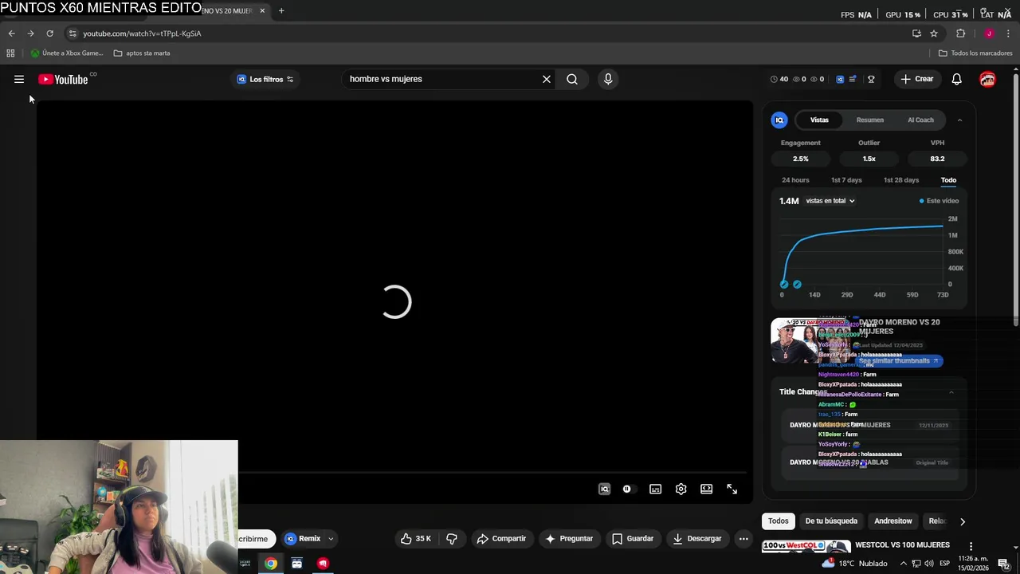The image size is (1020, 574).
Task: Select the 24 hours range
Action: coord(795,180)
